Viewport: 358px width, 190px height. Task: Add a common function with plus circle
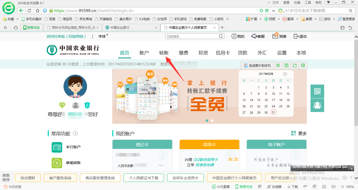click(76, 133)
